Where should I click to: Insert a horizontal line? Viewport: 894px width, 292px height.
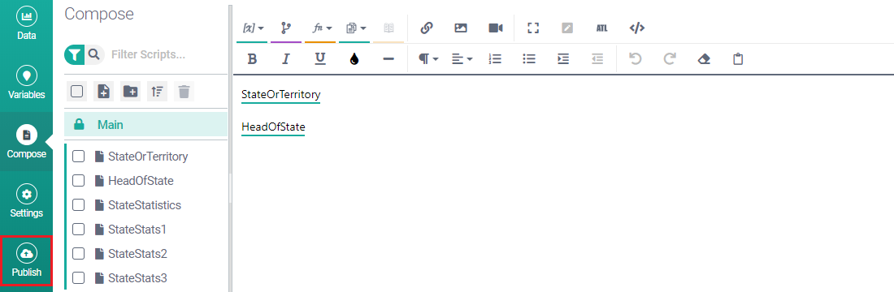coord(388,59)
